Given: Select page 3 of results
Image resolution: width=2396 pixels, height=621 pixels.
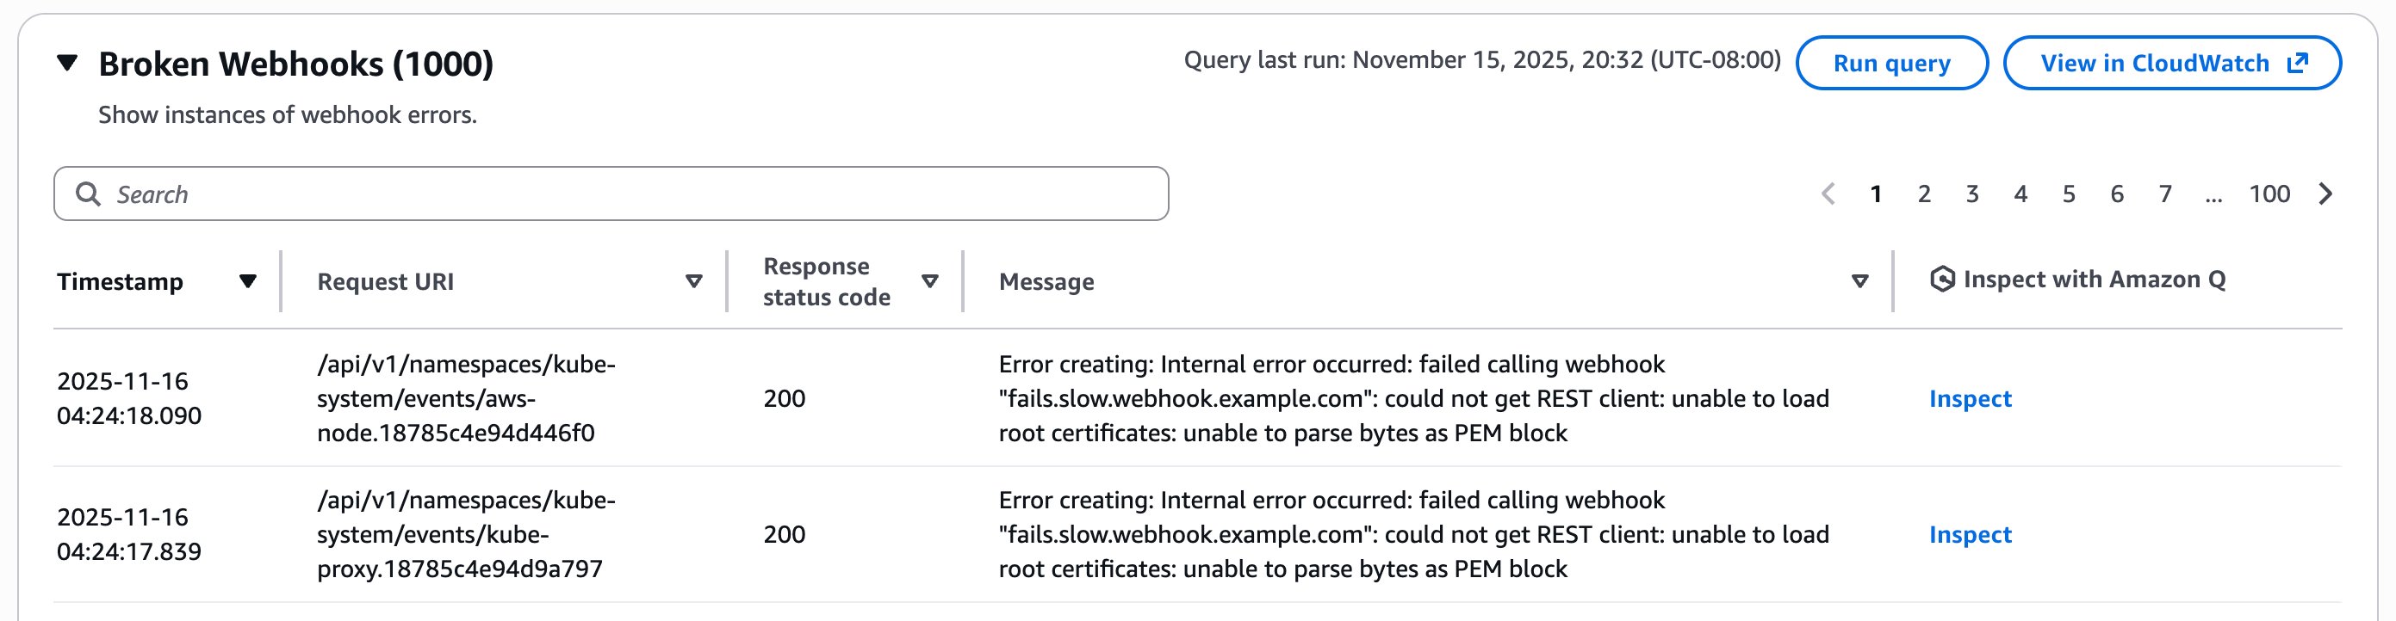Looking at the screenshot, I should click(x=1972, y=194).
